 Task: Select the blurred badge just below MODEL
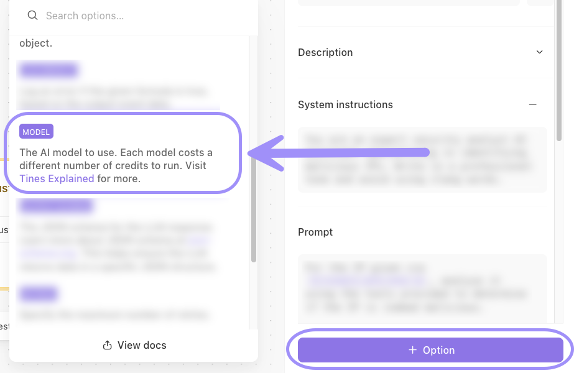(56, 205)
